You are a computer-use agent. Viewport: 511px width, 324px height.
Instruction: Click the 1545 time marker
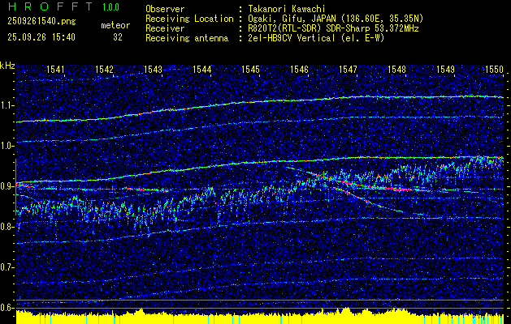(x=250, y=70)
